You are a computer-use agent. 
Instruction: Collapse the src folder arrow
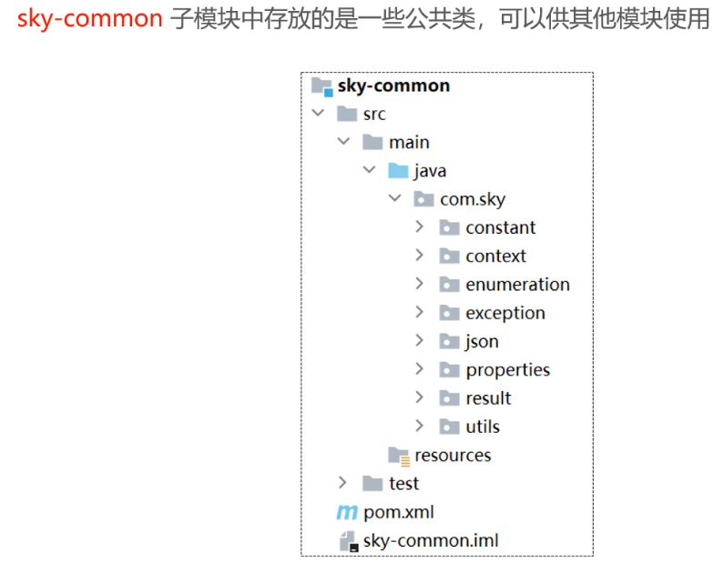click(317, 114)
